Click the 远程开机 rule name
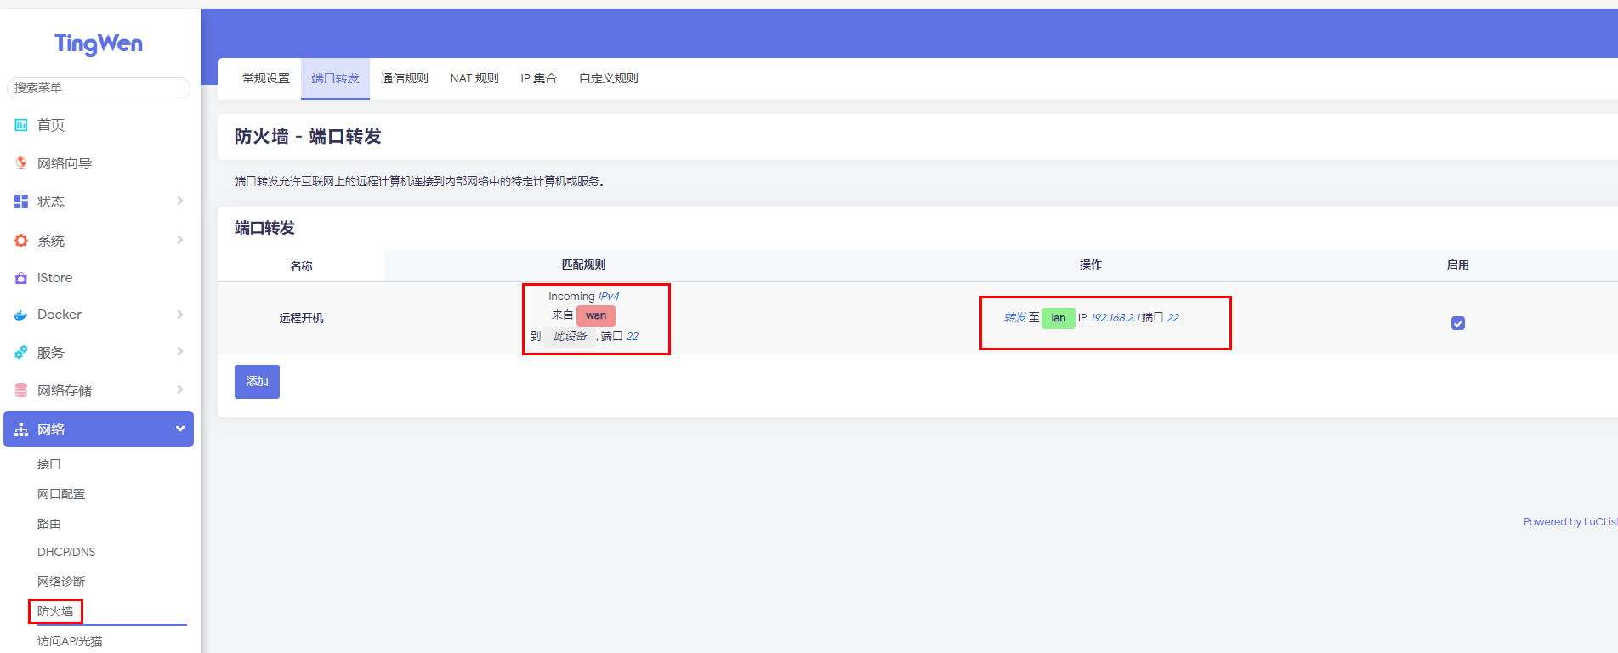 point(302,318)
